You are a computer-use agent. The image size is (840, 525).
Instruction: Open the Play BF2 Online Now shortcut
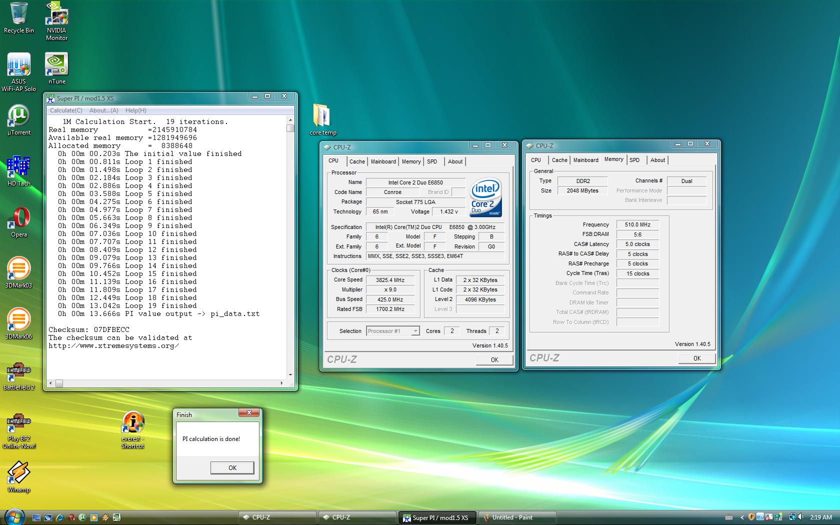tap(18, 430)
